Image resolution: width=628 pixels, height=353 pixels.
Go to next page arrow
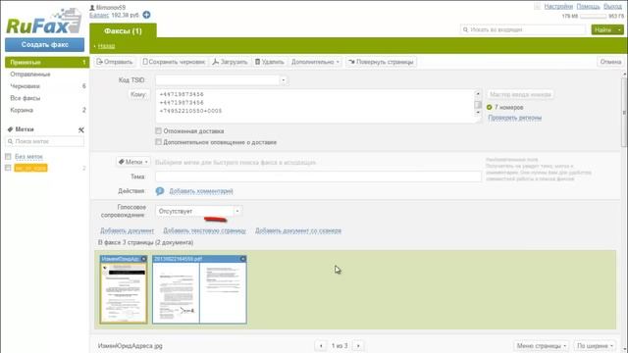click(x=358, y=345)
